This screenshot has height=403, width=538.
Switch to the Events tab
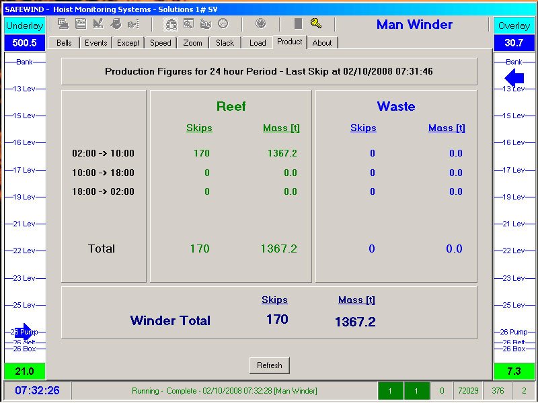[95, 42]
